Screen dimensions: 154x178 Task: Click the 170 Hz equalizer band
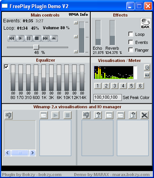coord(21,78)
